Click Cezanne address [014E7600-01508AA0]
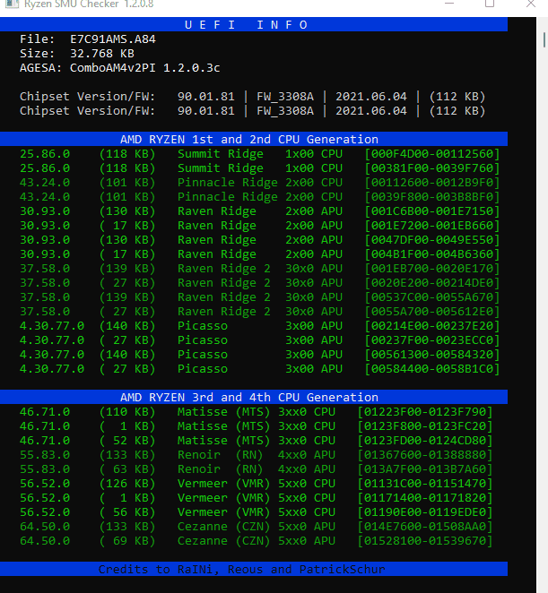The width and height of the screenshot is (548, 593). 425,527
